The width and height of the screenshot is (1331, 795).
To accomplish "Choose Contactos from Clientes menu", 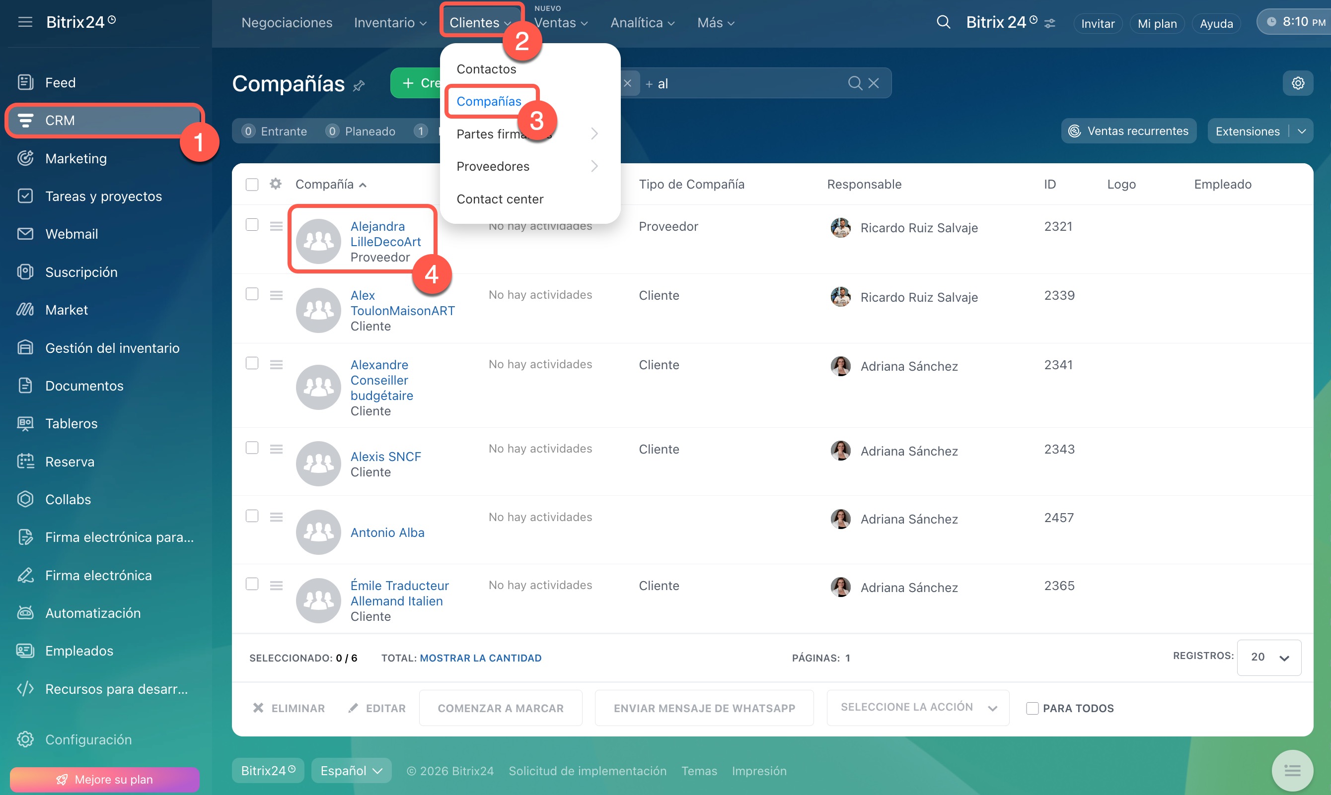I will coord(486,68).
